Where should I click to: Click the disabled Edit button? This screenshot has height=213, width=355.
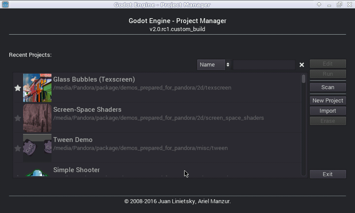click(x=327, y=63)
